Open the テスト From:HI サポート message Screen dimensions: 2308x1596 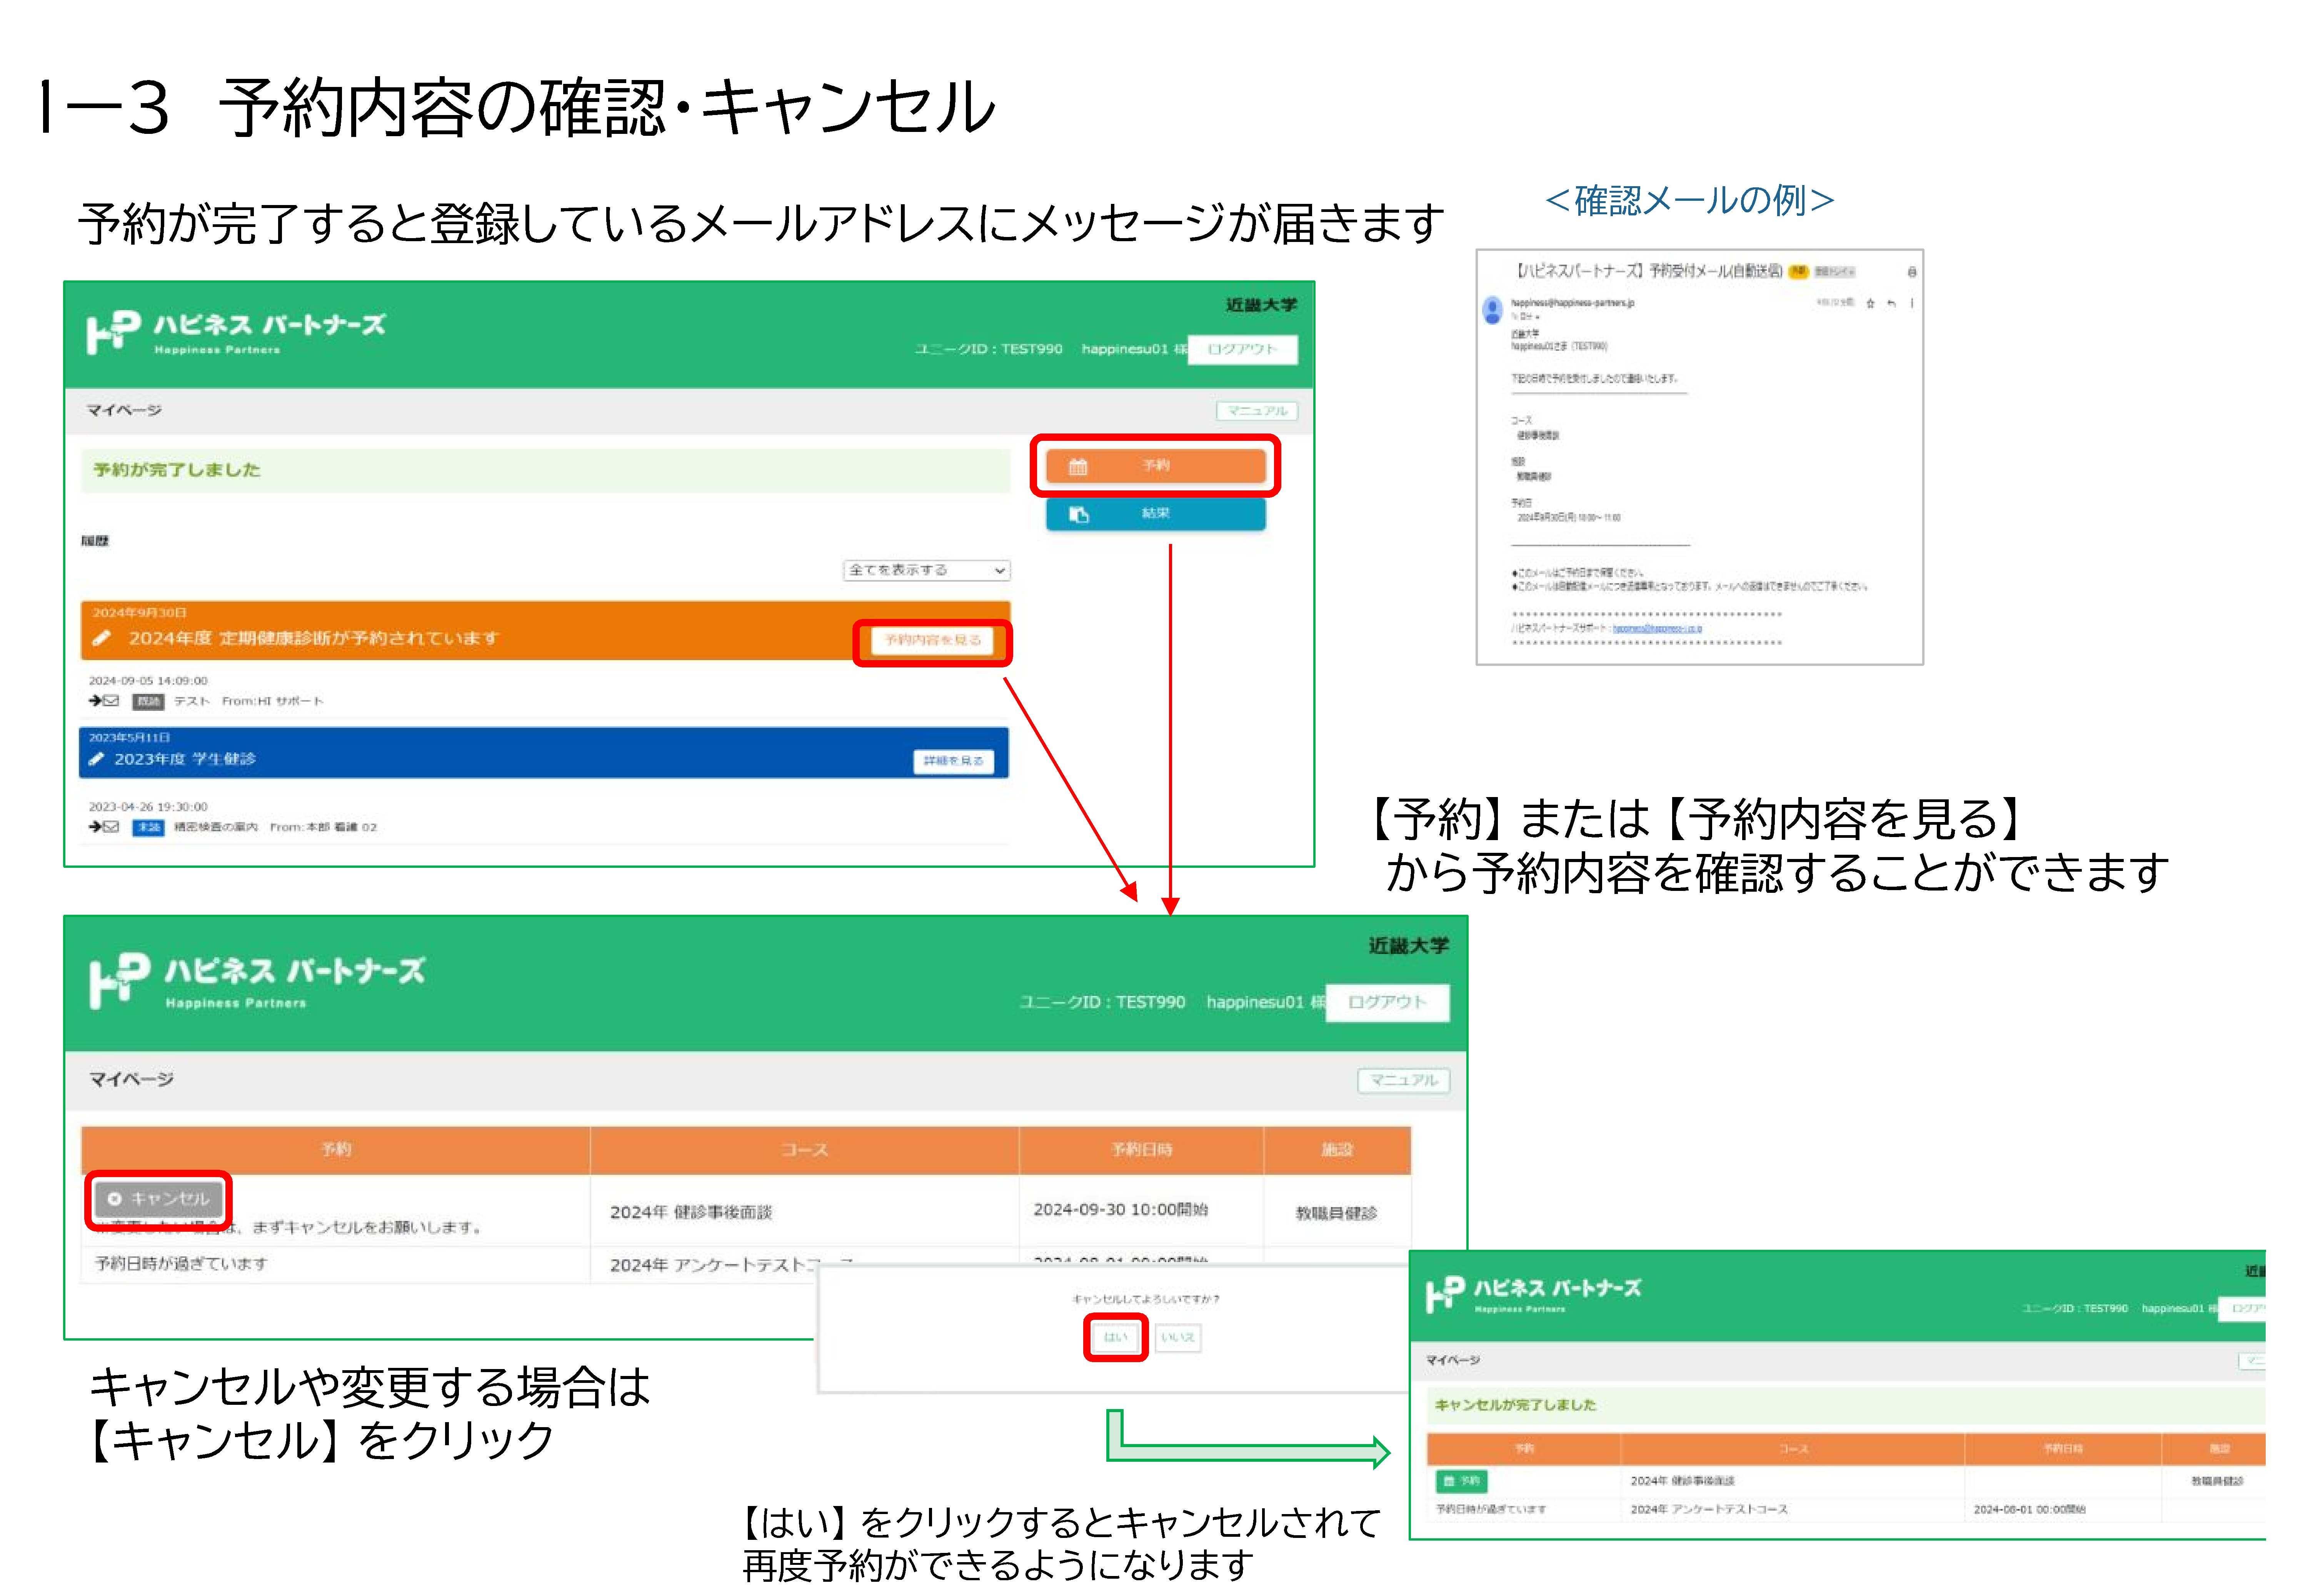248,701
